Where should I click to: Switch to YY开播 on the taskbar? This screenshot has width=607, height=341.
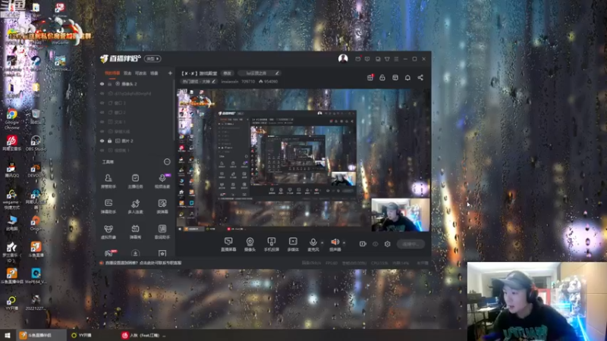(x=81, y=335)
